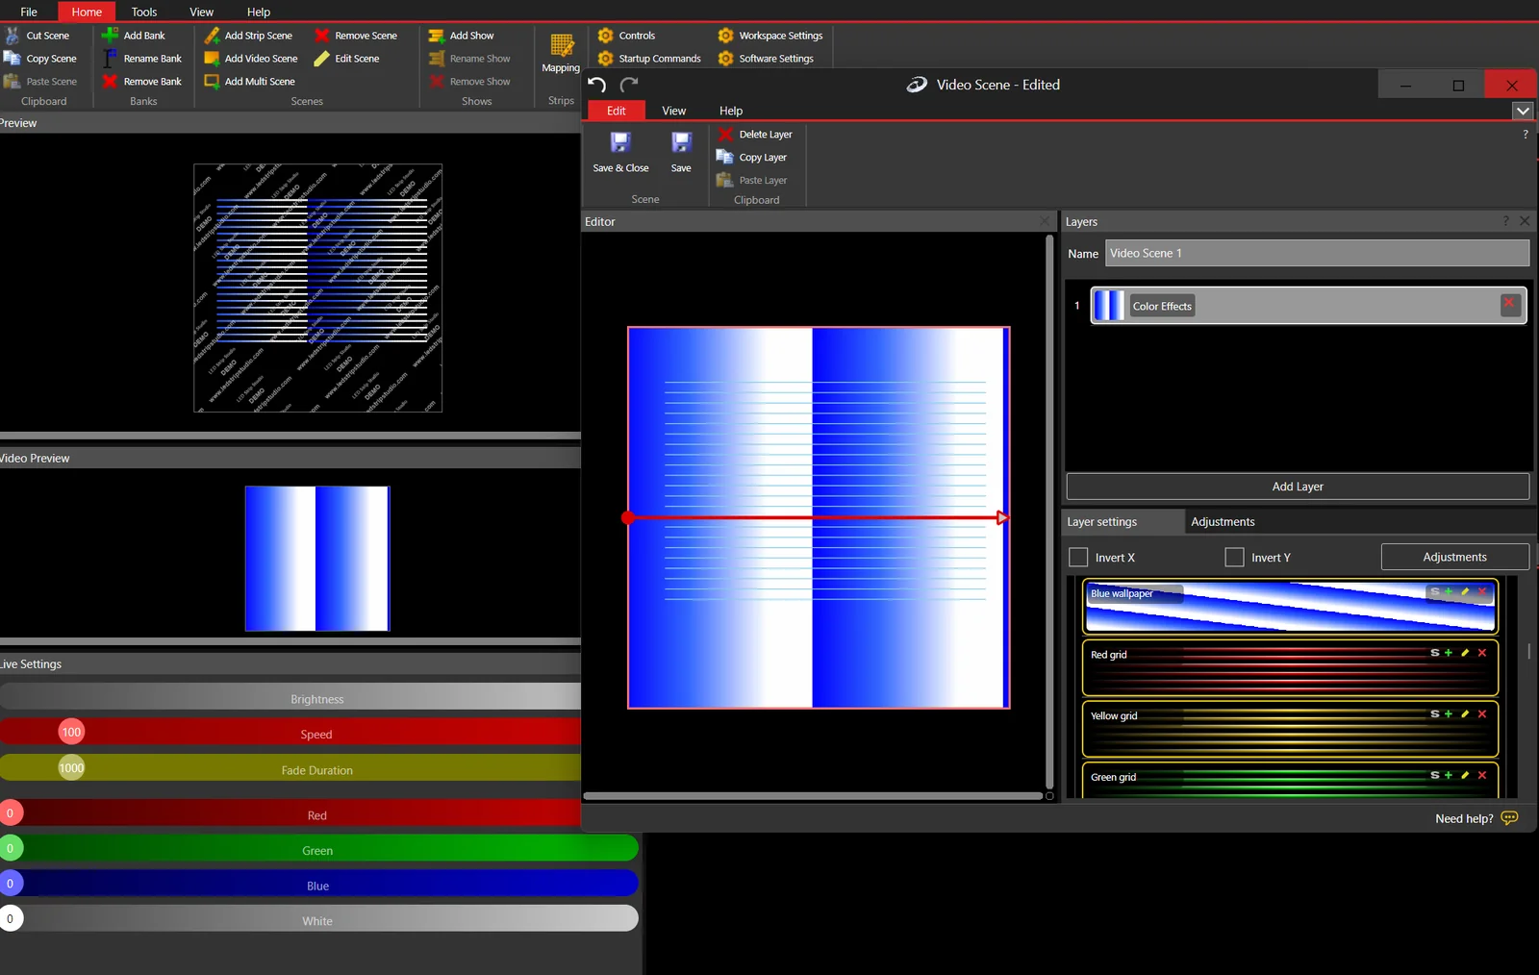Click the Add Strip Scene icon
Viewport: 1539px width, 975px height.
point(212,36)
